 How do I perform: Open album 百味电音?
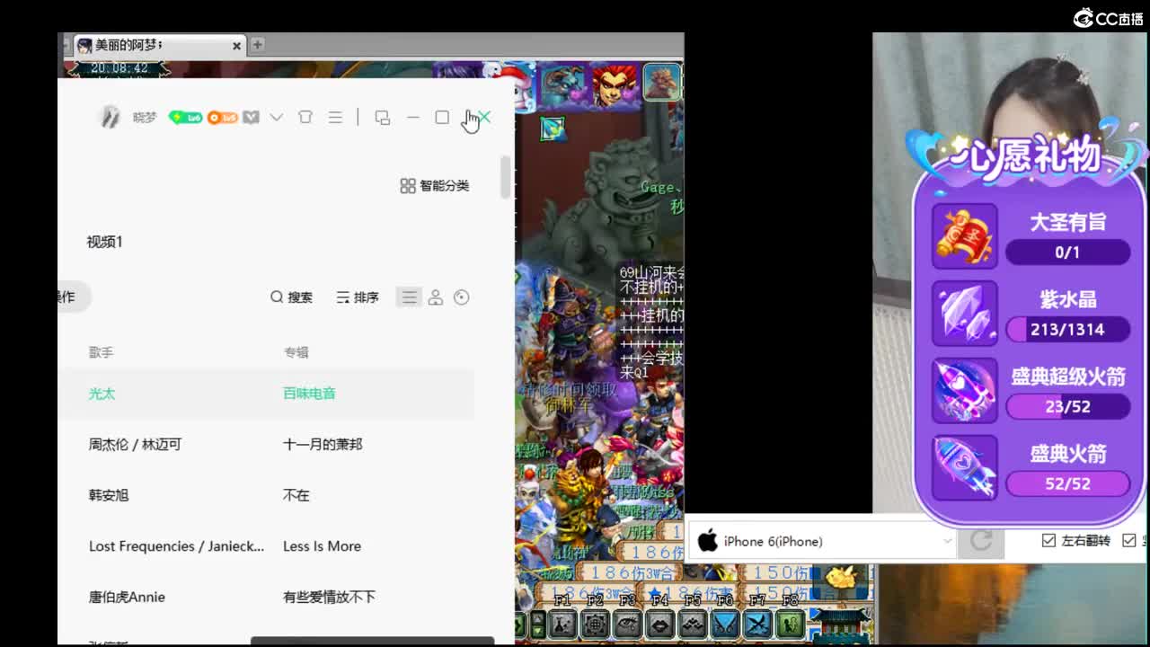click(x=309, y=394)
